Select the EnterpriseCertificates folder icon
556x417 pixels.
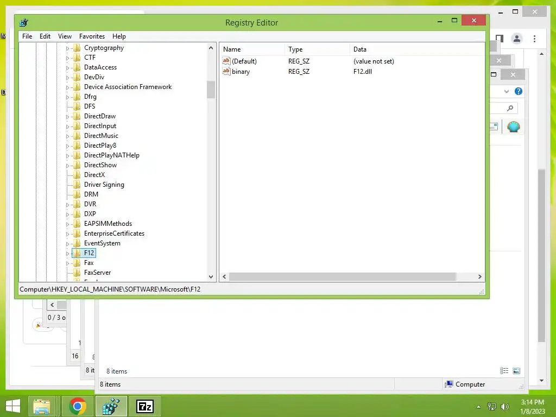(x=77, y=233)
